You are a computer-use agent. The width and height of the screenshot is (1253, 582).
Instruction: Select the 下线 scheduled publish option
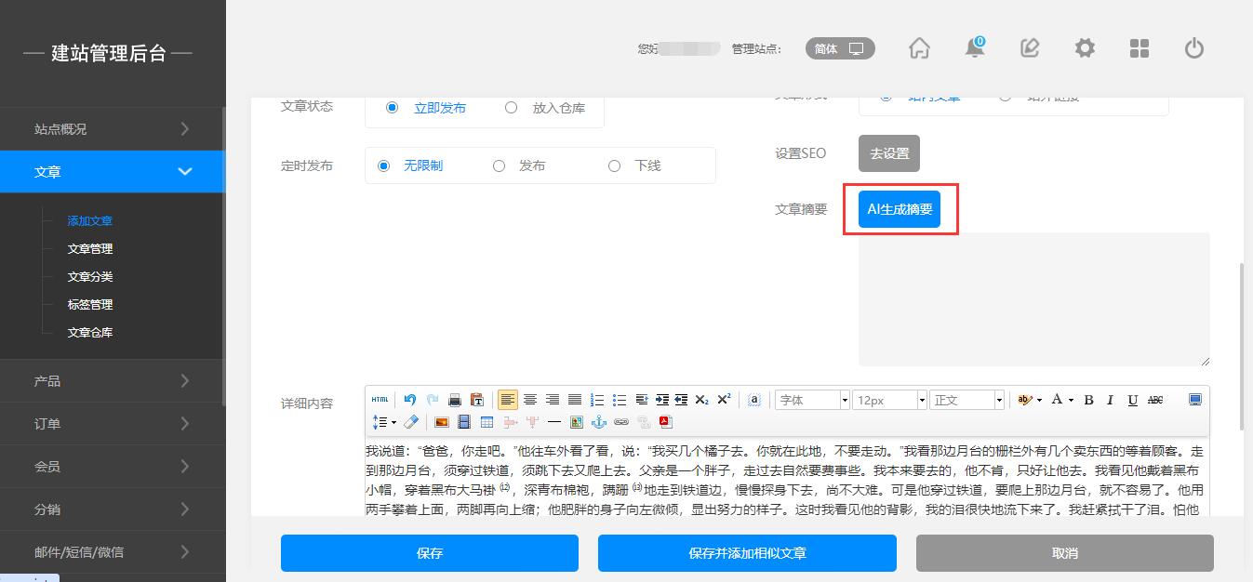614,165
